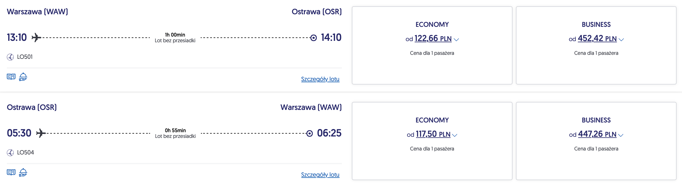The image size is (682, 185).
Task: Click arrival marker beside 14:10
Action: [x=313, y=38]
